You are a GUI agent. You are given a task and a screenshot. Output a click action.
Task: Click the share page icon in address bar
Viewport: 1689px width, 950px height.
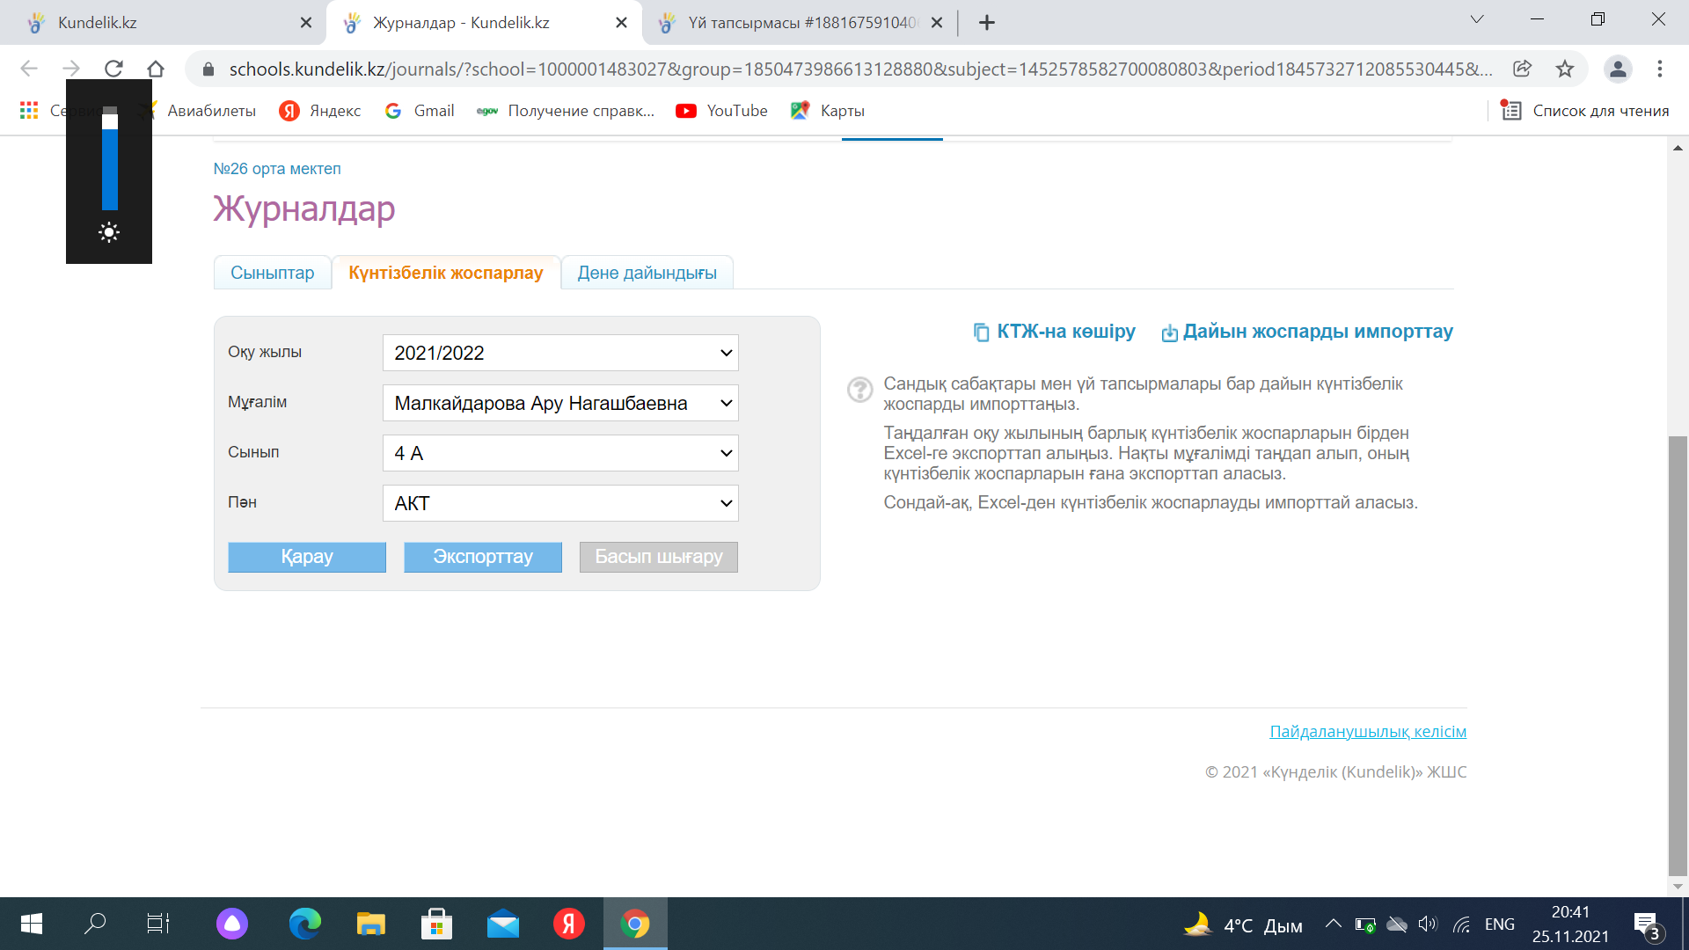click(x=1523, y=69)
